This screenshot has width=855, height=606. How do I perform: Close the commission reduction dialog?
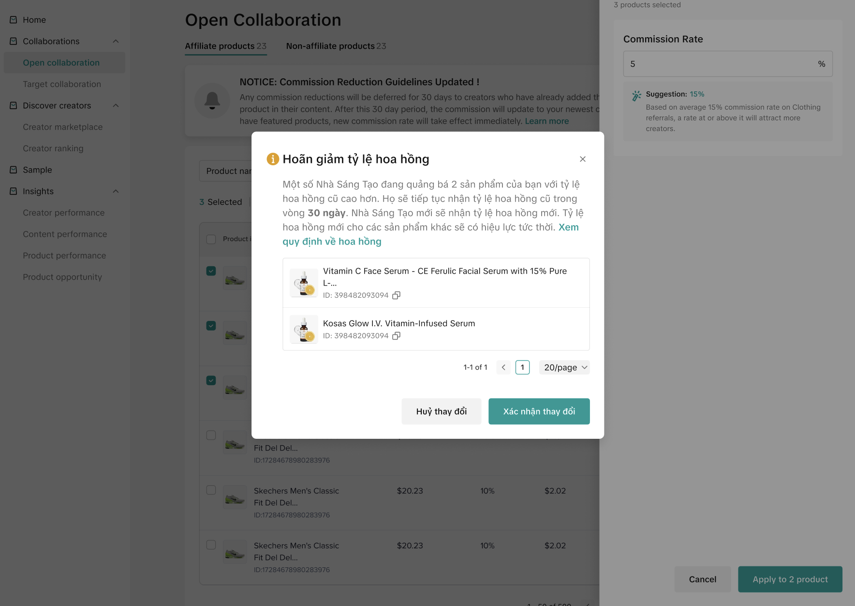(583, 159)
